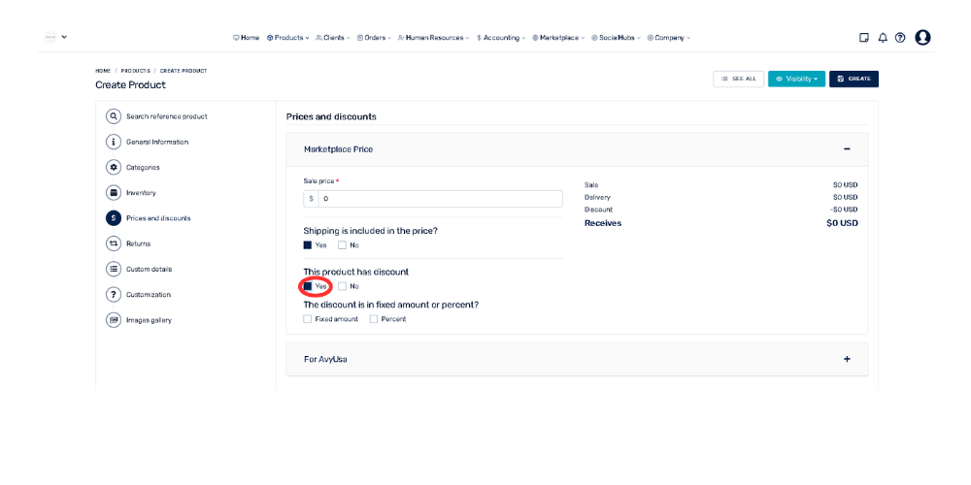Open Images gallery via its picture icon
971x485 pixels.
click(x=114, y=319)
